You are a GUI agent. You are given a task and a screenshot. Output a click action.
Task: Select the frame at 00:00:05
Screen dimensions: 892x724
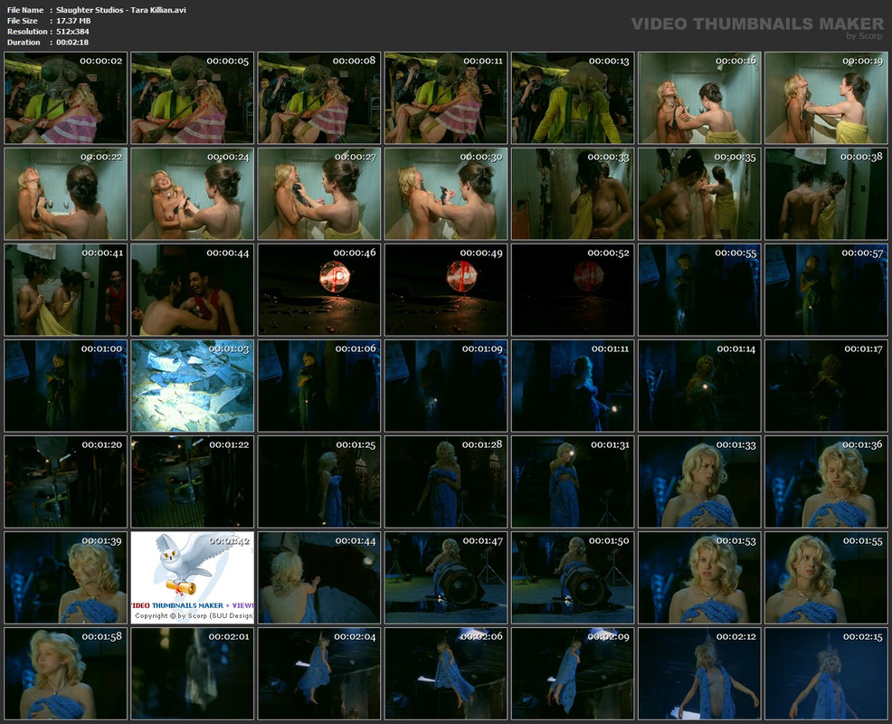pyautogui.click(x=193, y=98)
